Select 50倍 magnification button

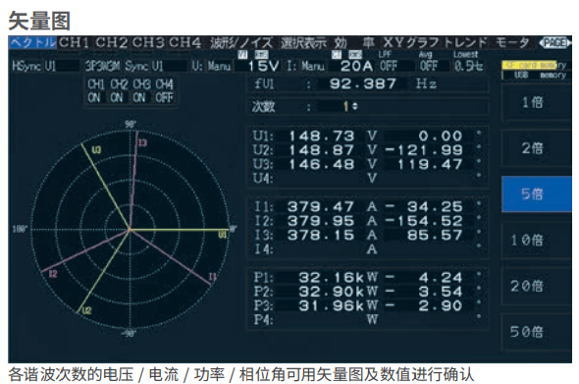(536, 332)
